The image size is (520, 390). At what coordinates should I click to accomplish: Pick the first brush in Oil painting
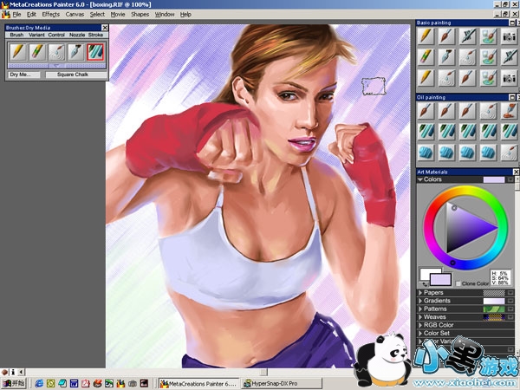(x=425, y=111)
